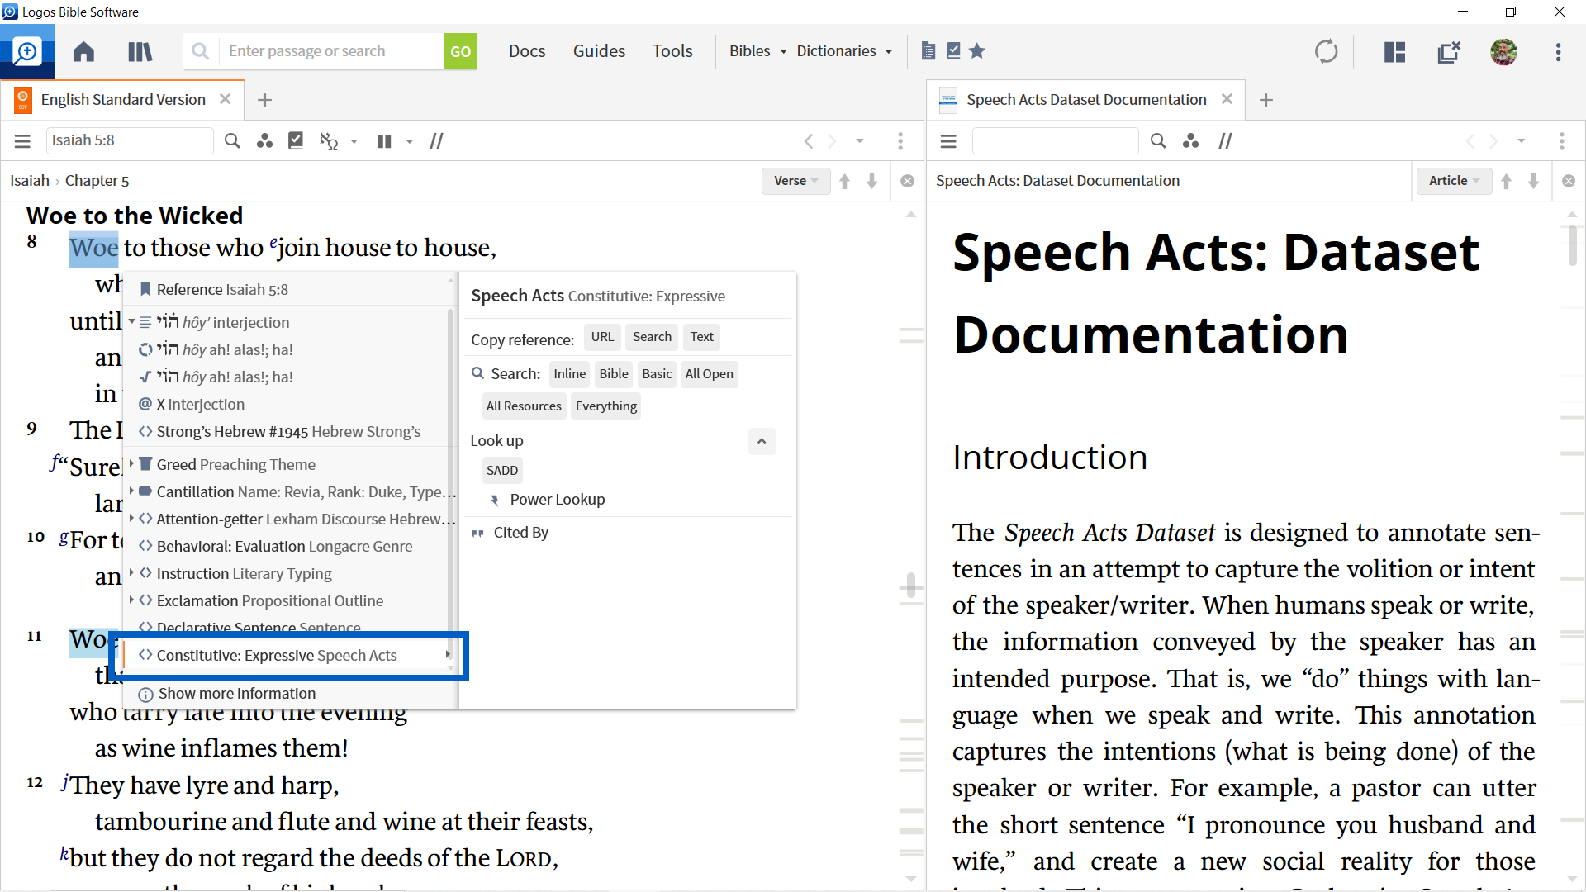This screenshot has width=1586, height=892.
Task: Open the Layouts icon
Action: [x=1394, y=52]
